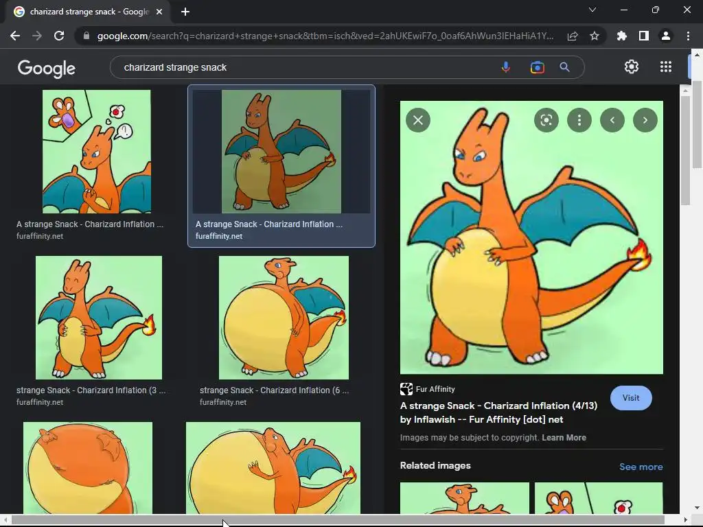703x527 pixels.
Task: Open the round orange ball bottom-row thumbnail
Action: 87,468
